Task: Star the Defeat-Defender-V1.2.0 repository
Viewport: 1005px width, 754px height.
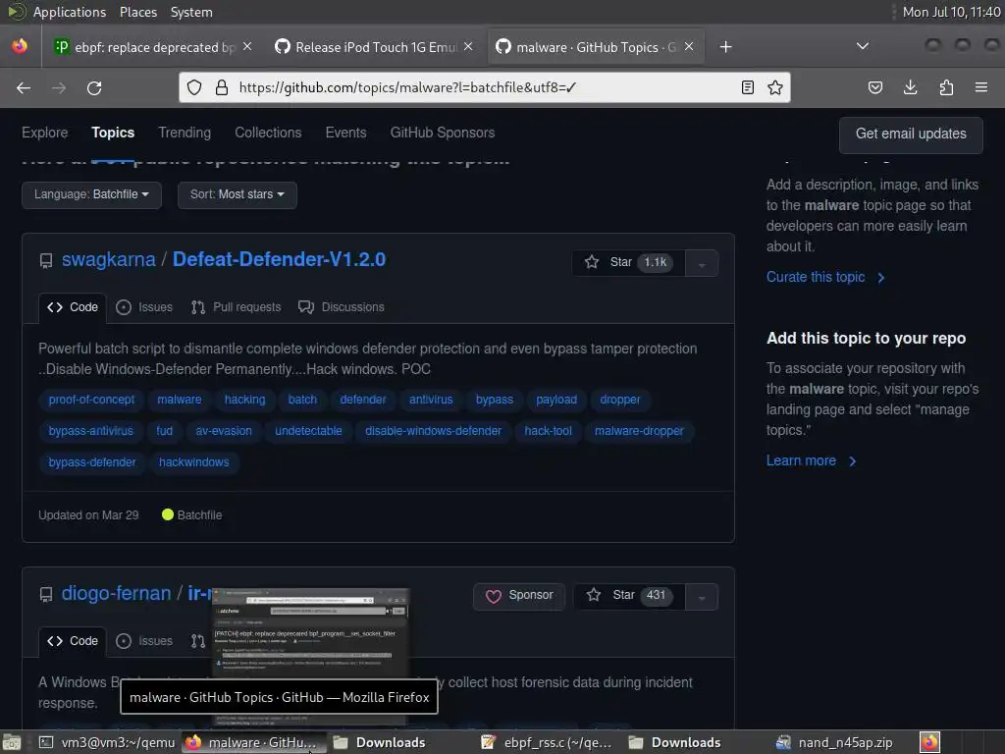Action: pos(628,262)
